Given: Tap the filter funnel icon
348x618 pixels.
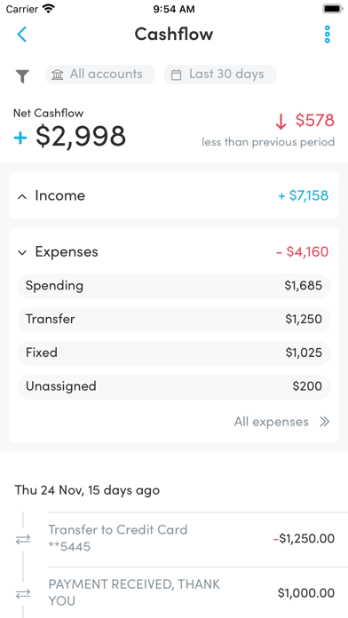Looking at the screenshot, I should [22, 75].
